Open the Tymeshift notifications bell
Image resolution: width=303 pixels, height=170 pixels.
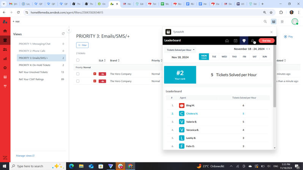point(253,41)
